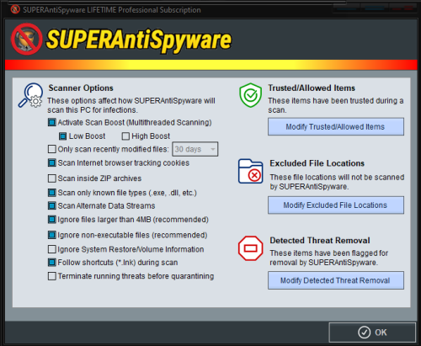Click the SUPERAntiSpyware logo icon in header
The image size is (421, 346).
[27, 39]
